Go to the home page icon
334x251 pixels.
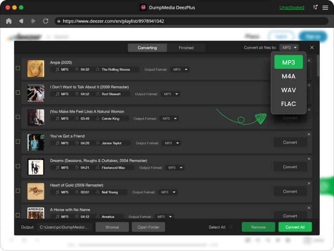click(x=9, y=21)
